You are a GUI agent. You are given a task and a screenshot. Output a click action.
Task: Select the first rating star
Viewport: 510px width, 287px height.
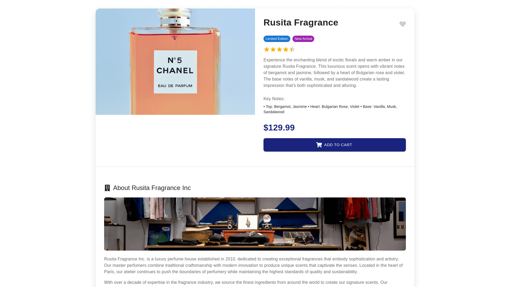pyautogui.click(x=267, y=50)
